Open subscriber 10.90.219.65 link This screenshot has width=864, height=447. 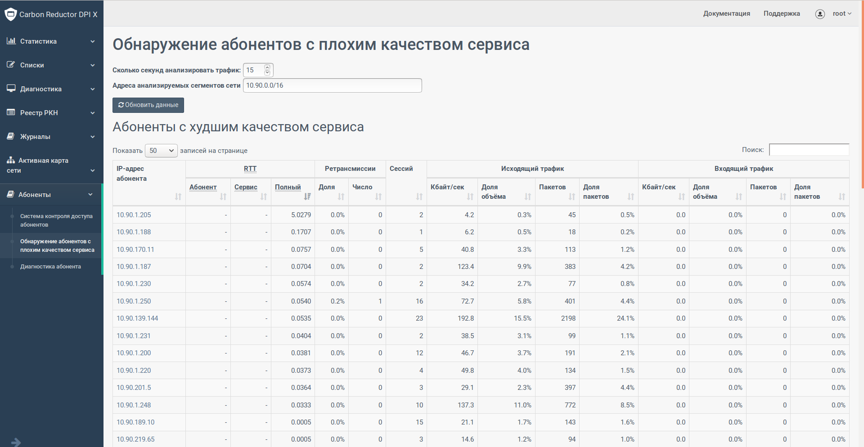[x=135, y=439]
